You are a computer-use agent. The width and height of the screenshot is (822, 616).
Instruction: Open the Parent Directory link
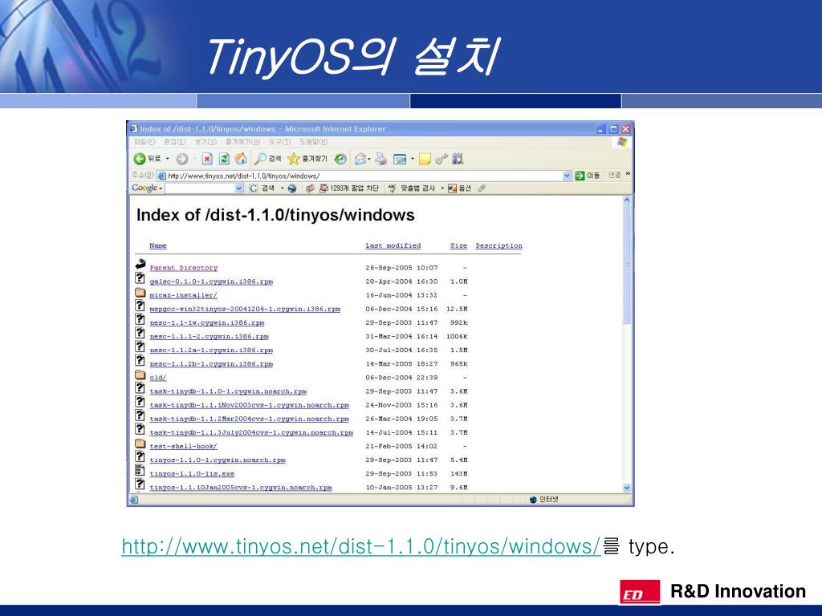(184, 268)
